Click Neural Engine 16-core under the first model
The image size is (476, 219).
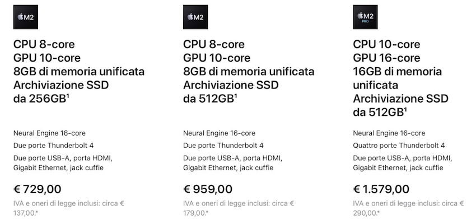pos(49,133)
